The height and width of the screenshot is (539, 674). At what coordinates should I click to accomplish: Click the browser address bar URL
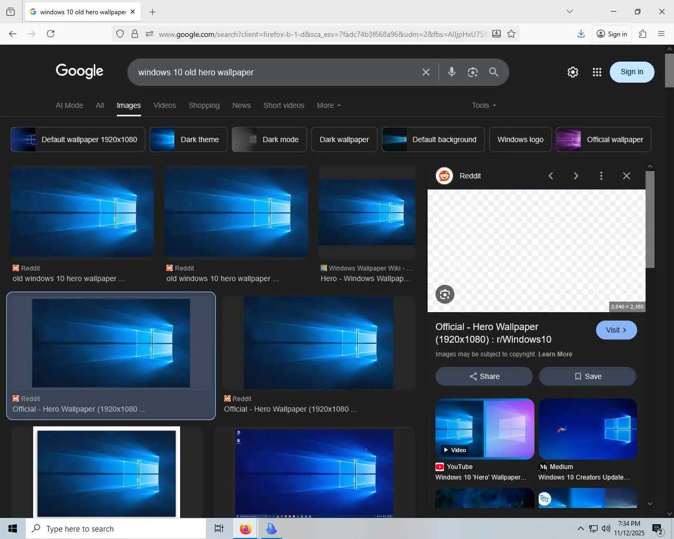pyautogui.click(x=323, y=34)
